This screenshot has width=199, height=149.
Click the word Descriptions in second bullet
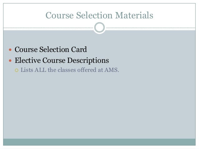[x=88, y=61]
